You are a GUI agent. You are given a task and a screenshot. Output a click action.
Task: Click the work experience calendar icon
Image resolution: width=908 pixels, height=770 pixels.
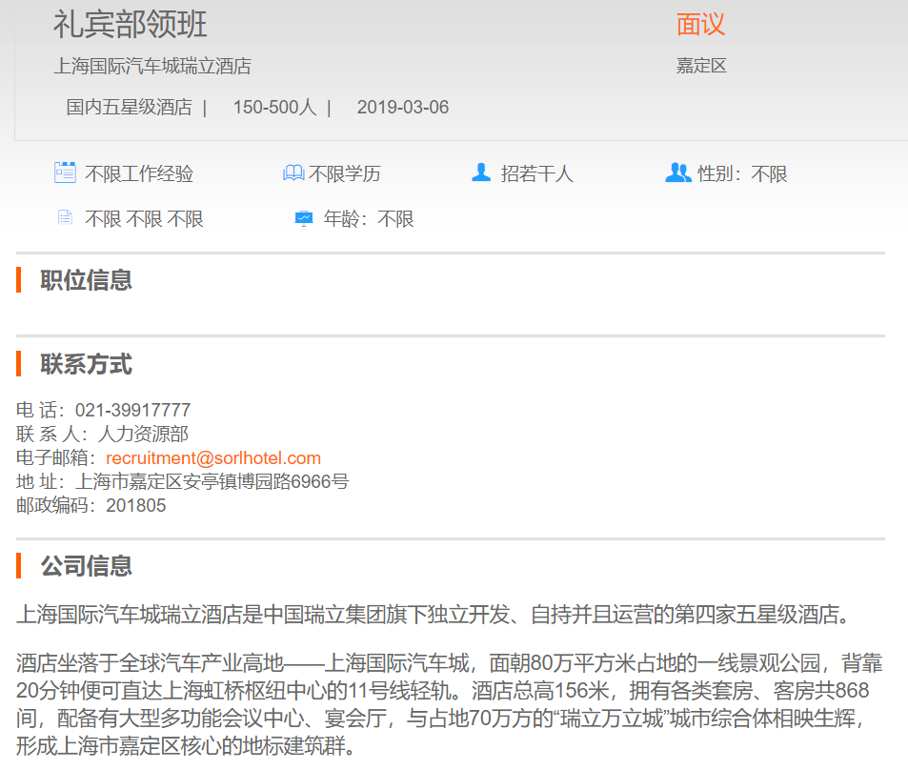tap(65, 172)
